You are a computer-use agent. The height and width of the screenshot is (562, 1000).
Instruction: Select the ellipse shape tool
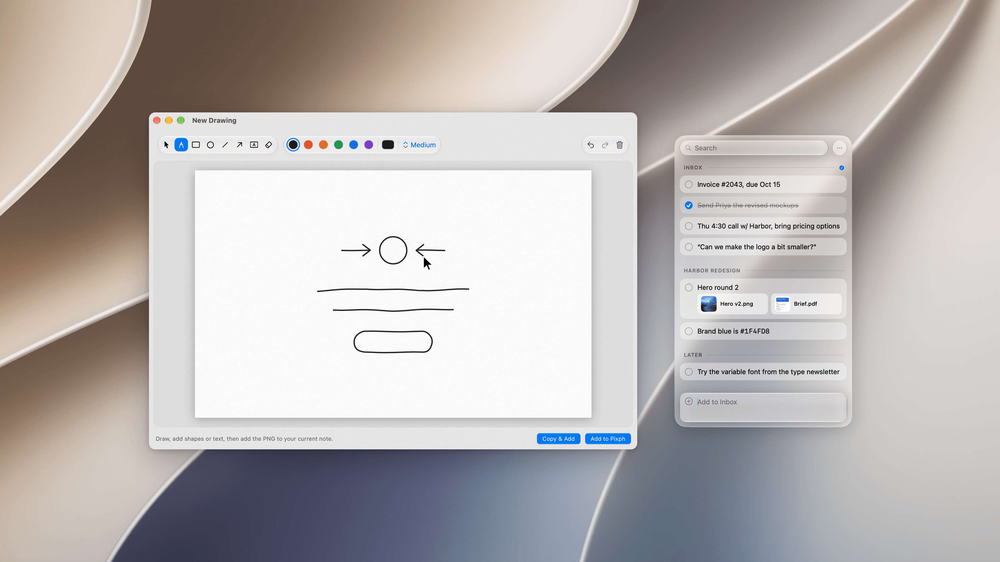coord(210,145)
